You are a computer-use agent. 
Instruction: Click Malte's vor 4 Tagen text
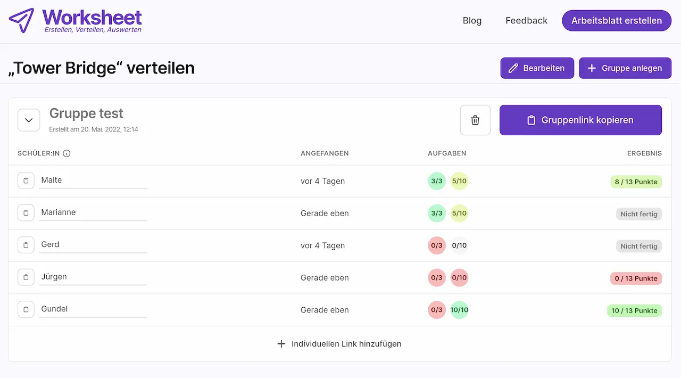323,181
